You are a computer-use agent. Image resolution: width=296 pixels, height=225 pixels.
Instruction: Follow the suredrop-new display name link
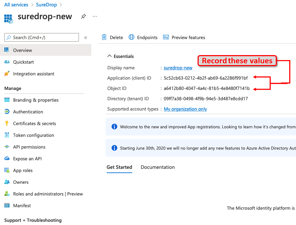click(178, 68)
